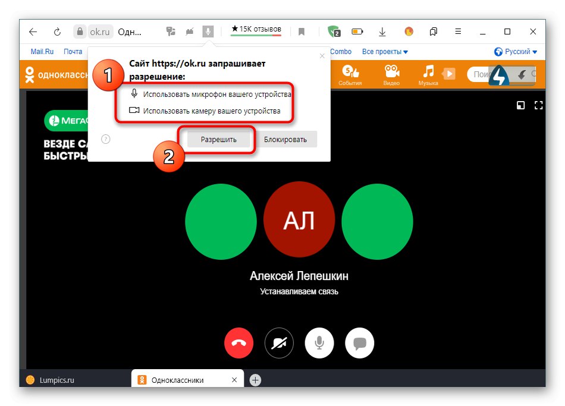Enter fullscreen with the expand icon
The image size is (565, 406).
click(x=539, y=105)
